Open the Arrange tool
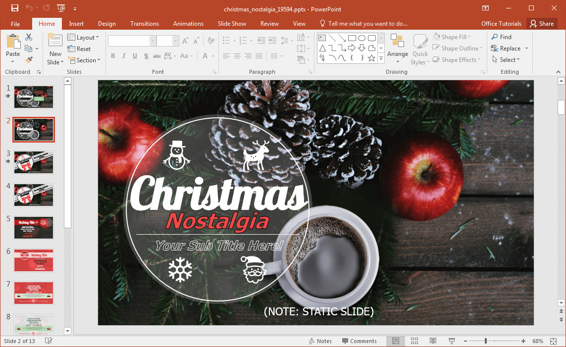This screenshot has height=347, width=566. [x=398, y=50]
